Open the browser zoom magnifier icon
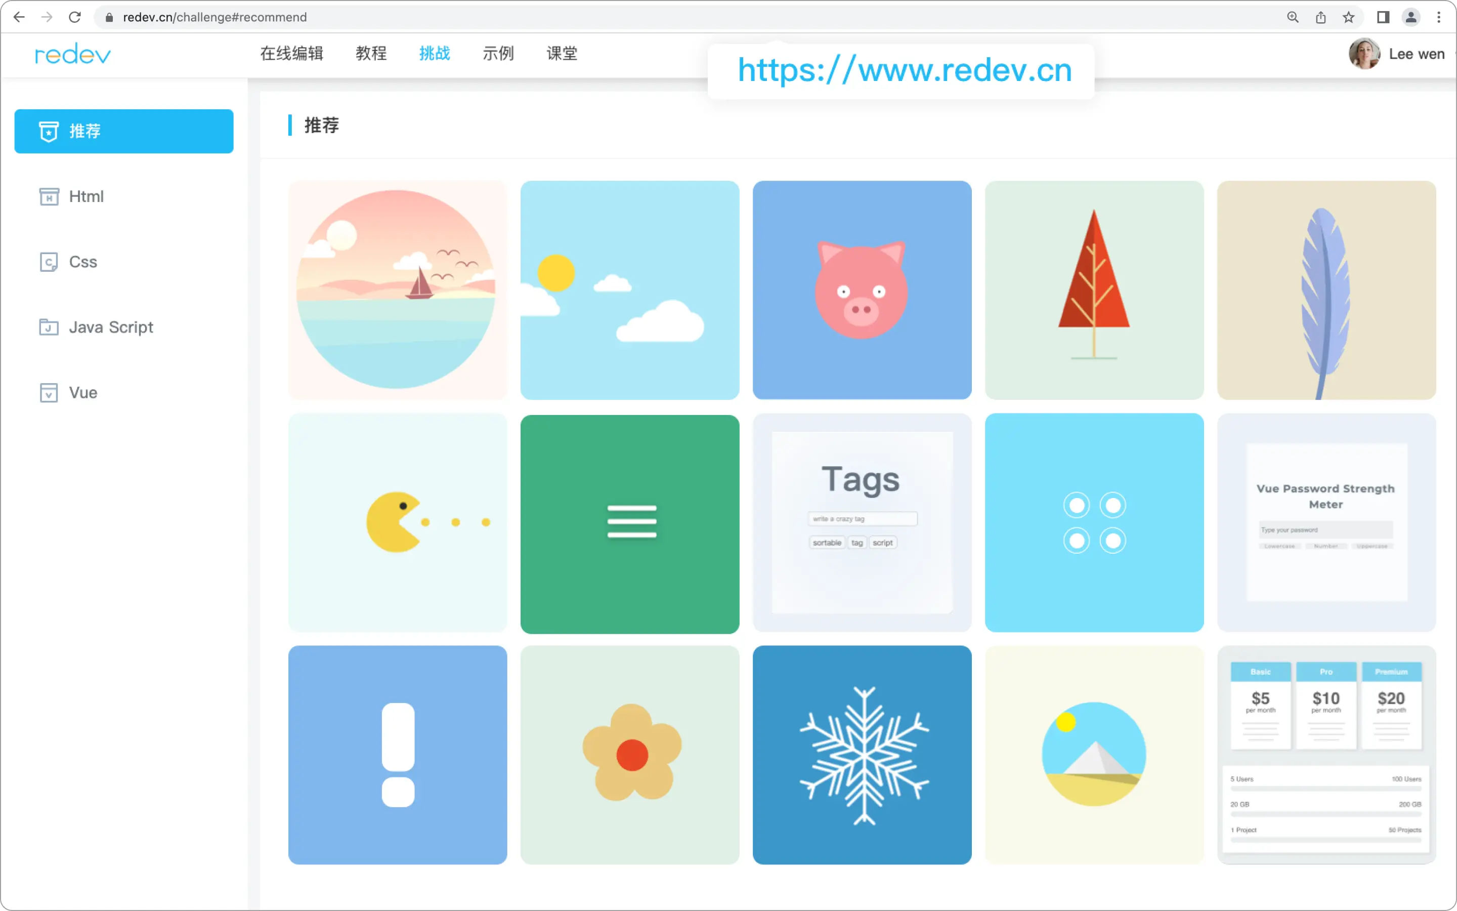Viewport: 1457px width, 911px height. click(x=1293, y=17)
